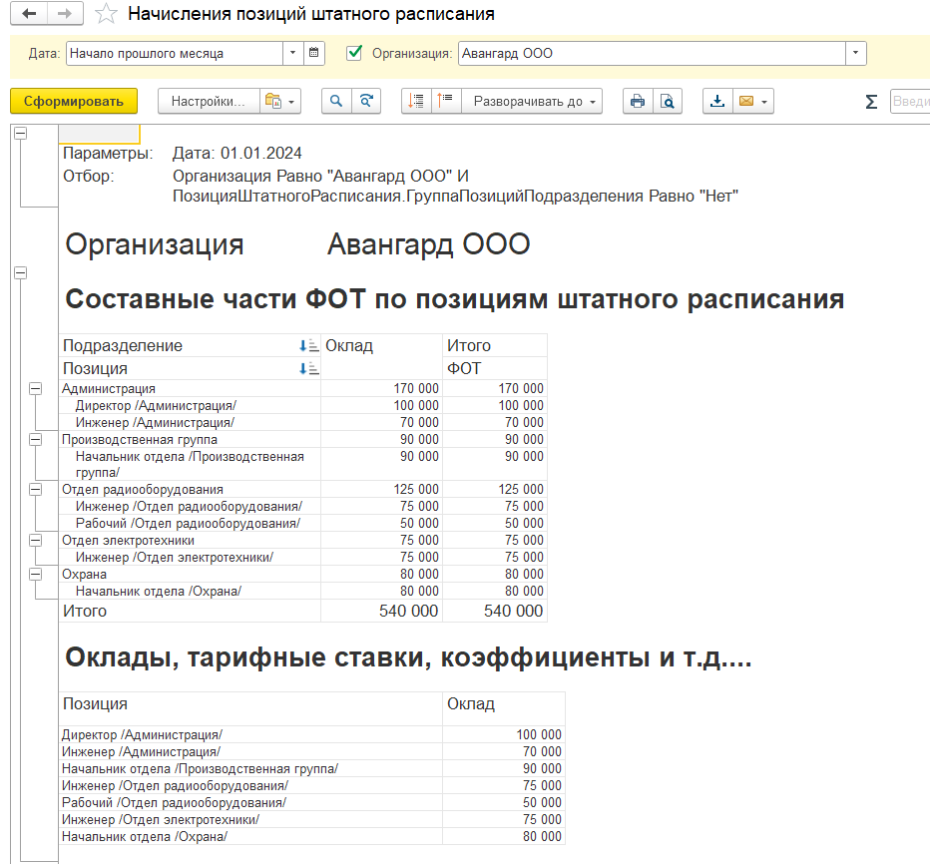Collapse the Охрана group
Image resolution: width=930 pixels, height=864 pixels.
tap(36, 575)
